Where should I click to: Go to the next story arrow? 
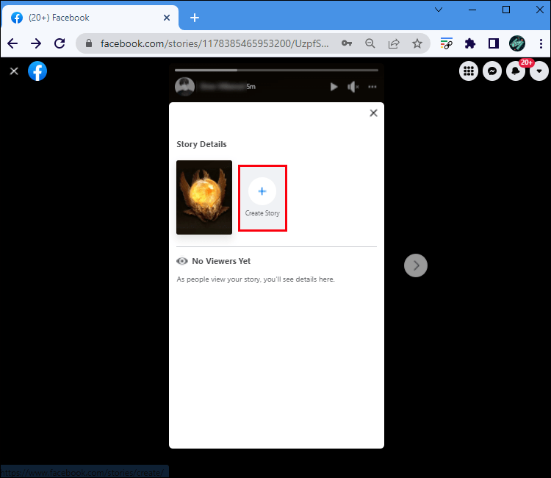pos(416,265)
